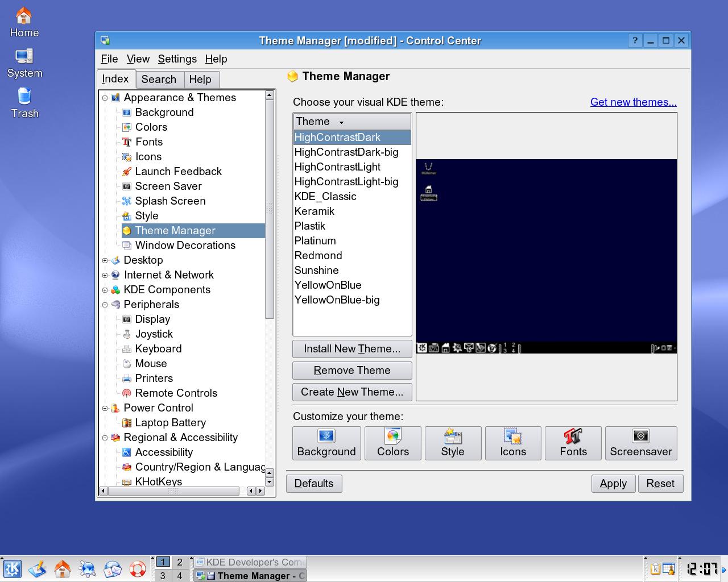Customize the theme Background button

(326, 443)
